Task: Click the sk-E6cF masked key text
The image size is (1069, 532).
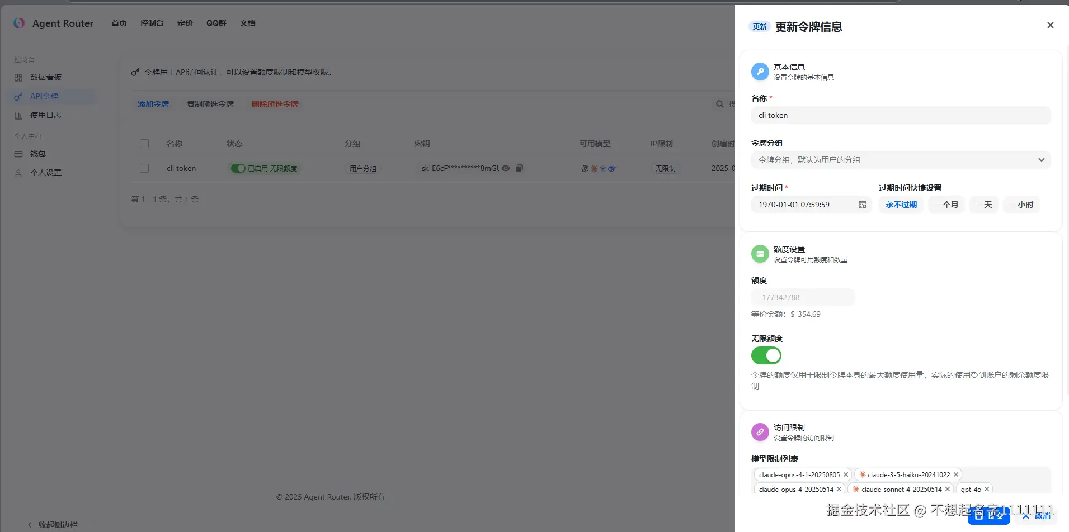Action: tap(460, 168)
